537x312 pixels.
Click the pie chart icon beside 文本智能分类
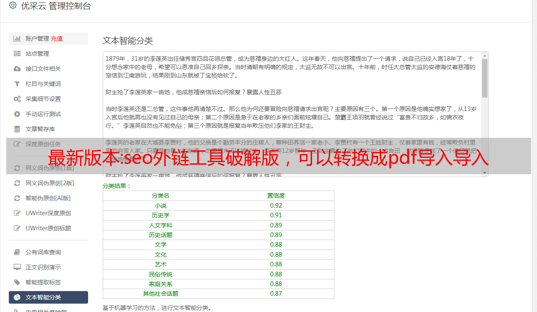(x=17, y=297)
